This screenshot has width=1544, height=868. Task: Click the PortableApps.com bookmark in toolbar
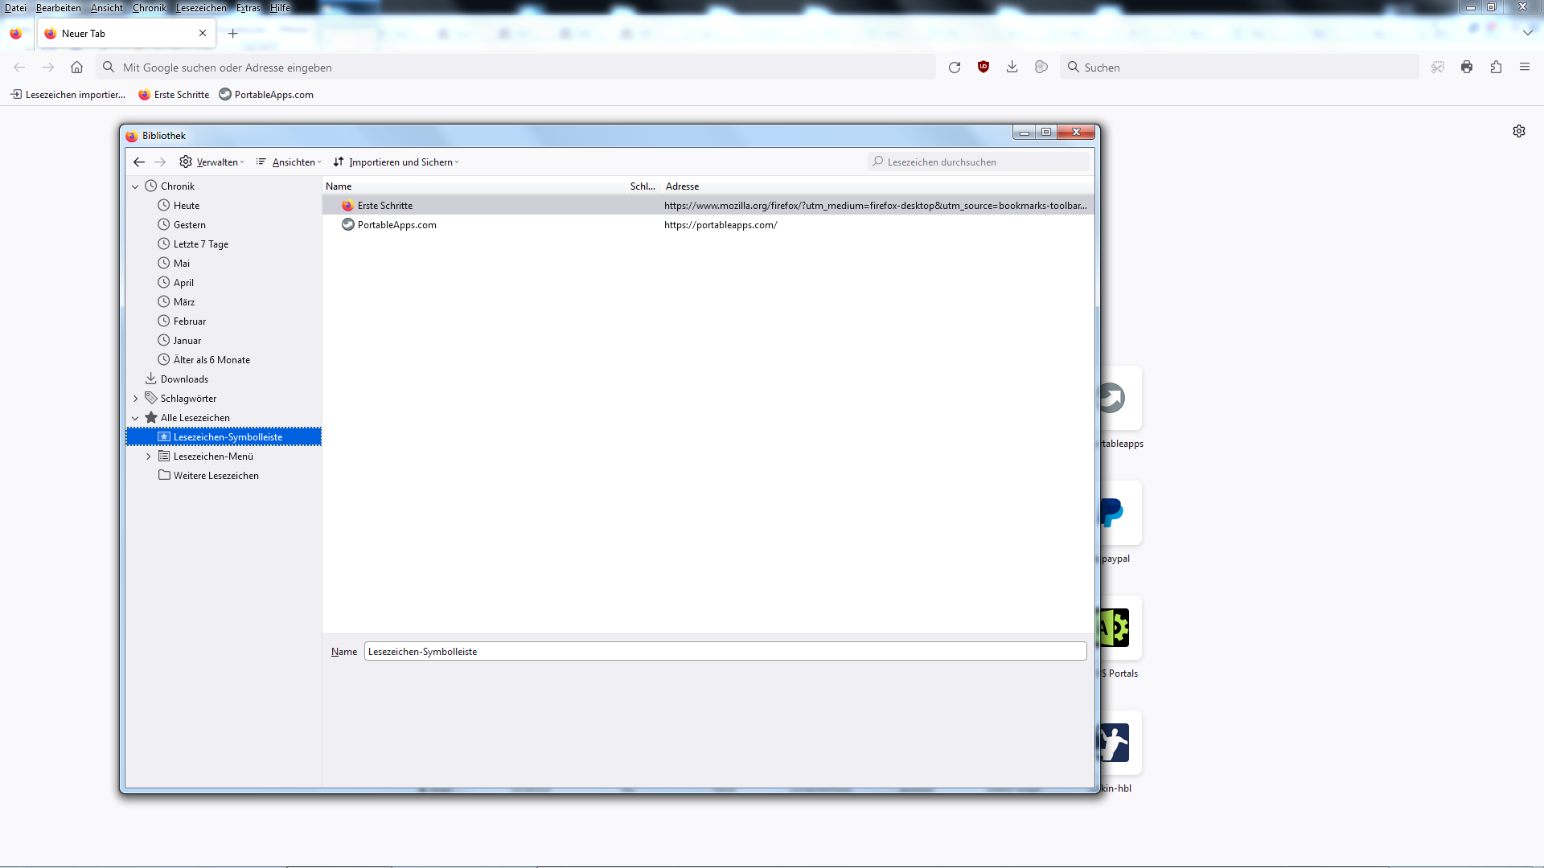tap(266, 95)
